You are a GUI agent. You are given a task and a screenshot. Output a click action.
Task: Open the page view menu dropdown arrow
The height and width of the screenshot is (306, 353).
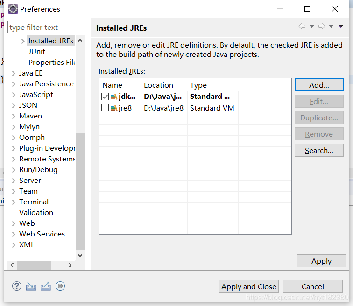[x=341, y=26]
